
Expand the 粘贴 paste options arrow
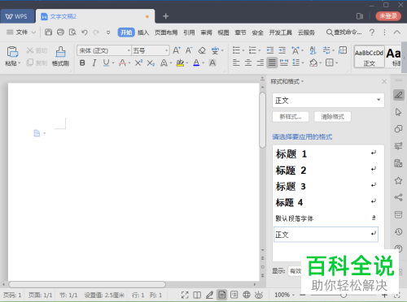click(x=20, y=63)
